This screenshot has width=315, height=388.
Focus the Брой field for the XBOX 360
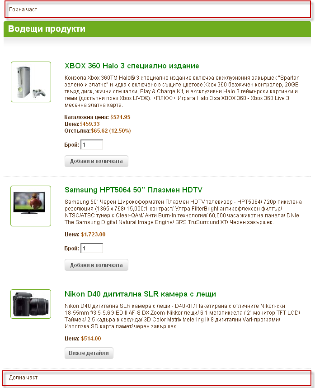coord(92,144)
